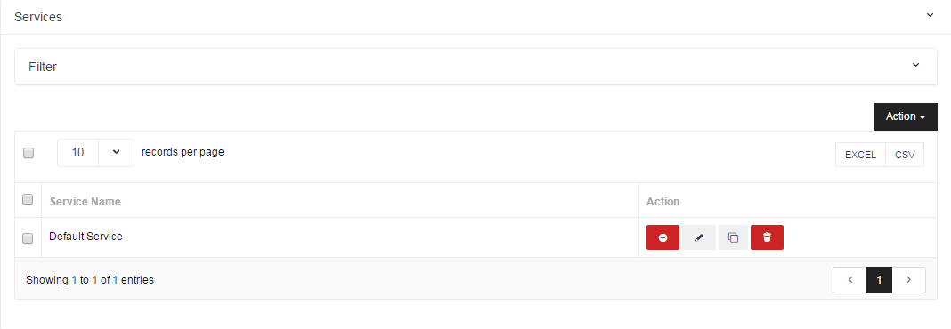Delete Default Service with the trash icon

tap(767, 237)
